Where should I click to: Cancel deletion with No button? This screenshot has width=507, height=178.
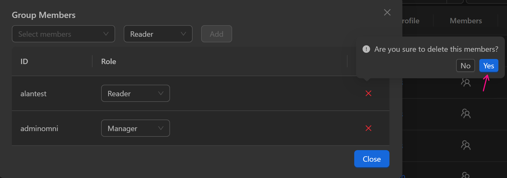click(x=465, y=66)
